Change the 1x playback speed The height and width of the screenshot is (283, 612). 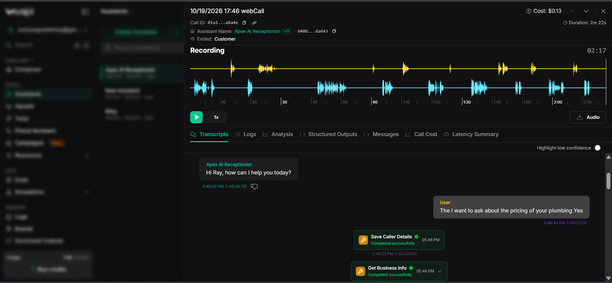(x=216, y=117)
